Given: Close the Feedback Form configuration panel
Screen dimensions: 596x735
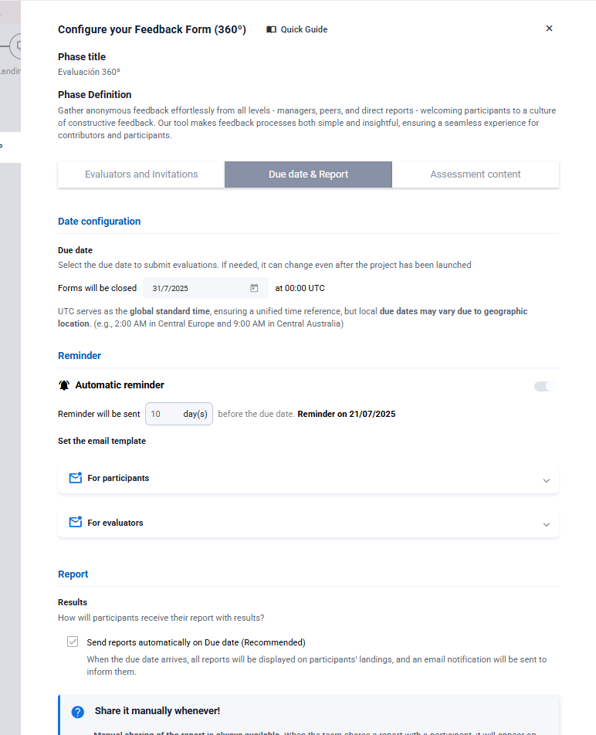Looking at the screenshot, I should pos(549,29).
